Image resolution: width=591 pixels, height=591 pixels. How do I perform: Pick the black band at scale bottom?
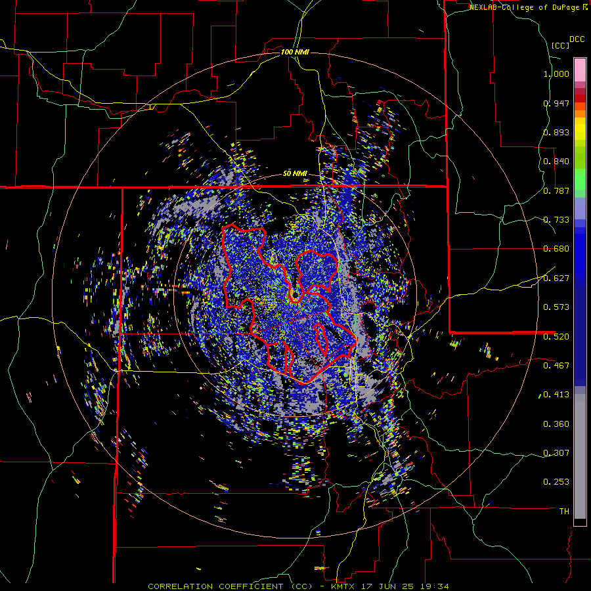580,522
